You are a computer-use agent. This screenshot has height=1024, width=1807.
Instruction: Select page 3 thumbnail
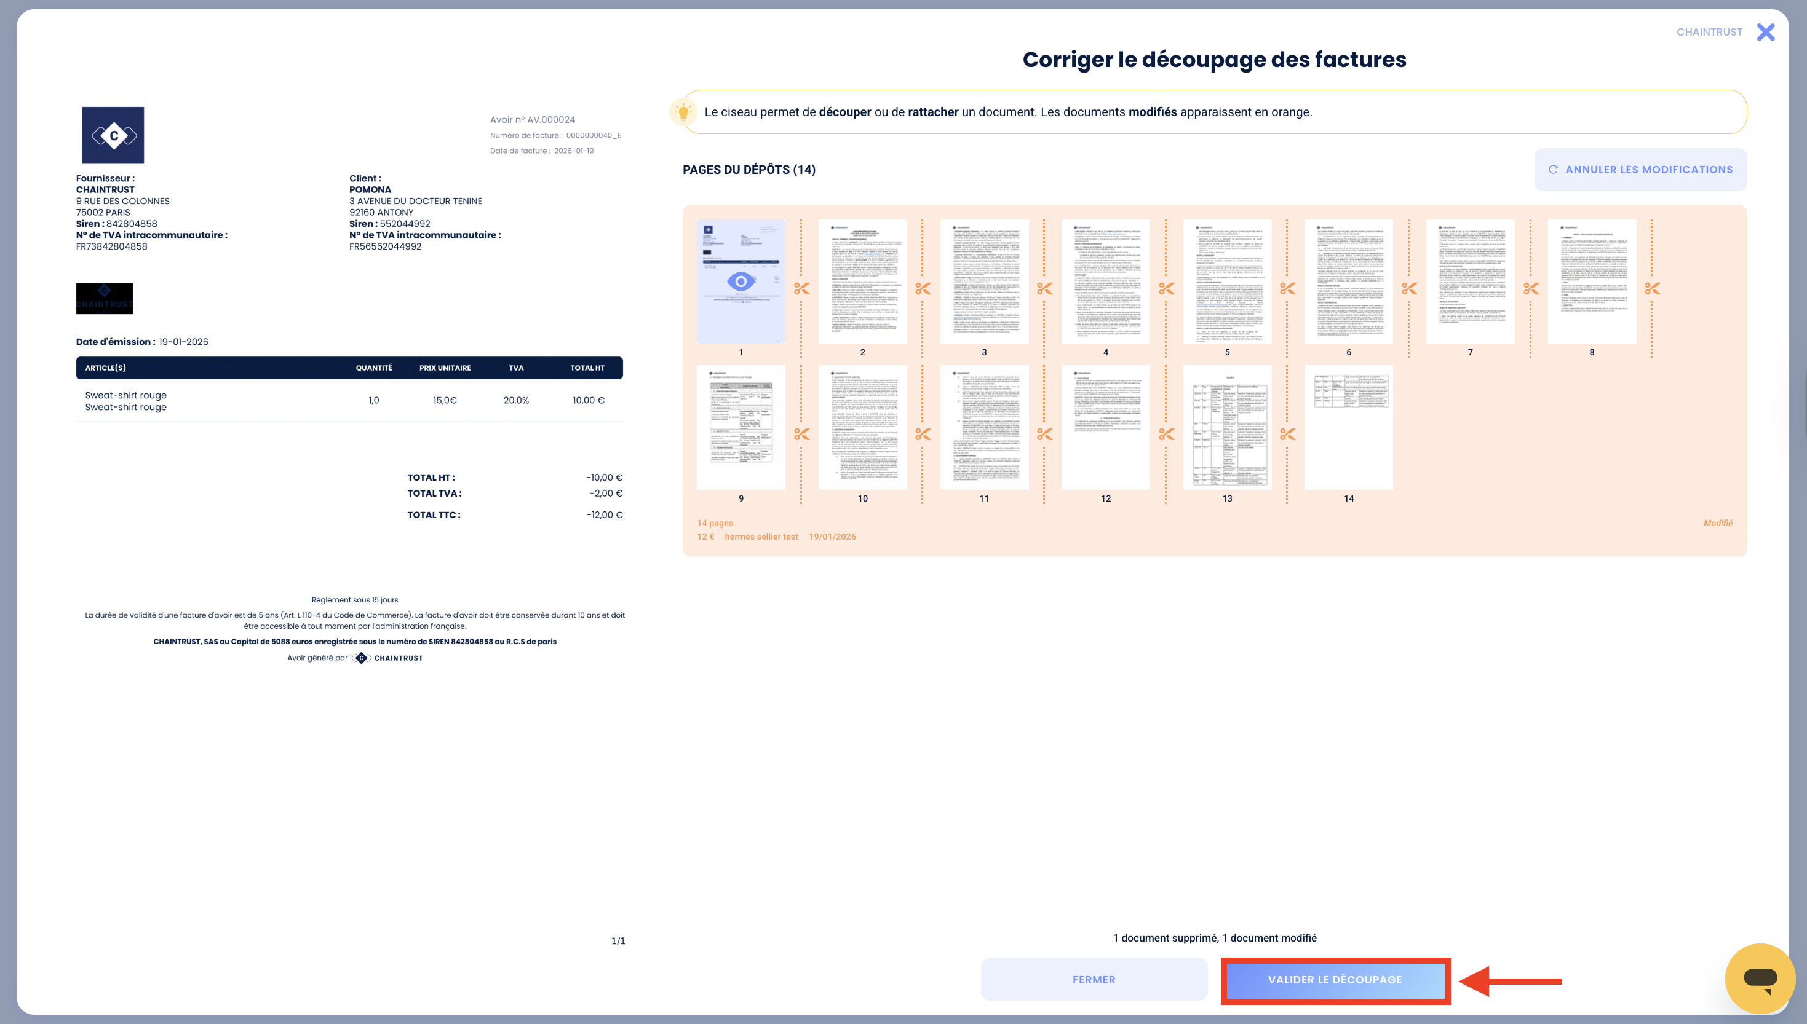click(x=983, y=282)
